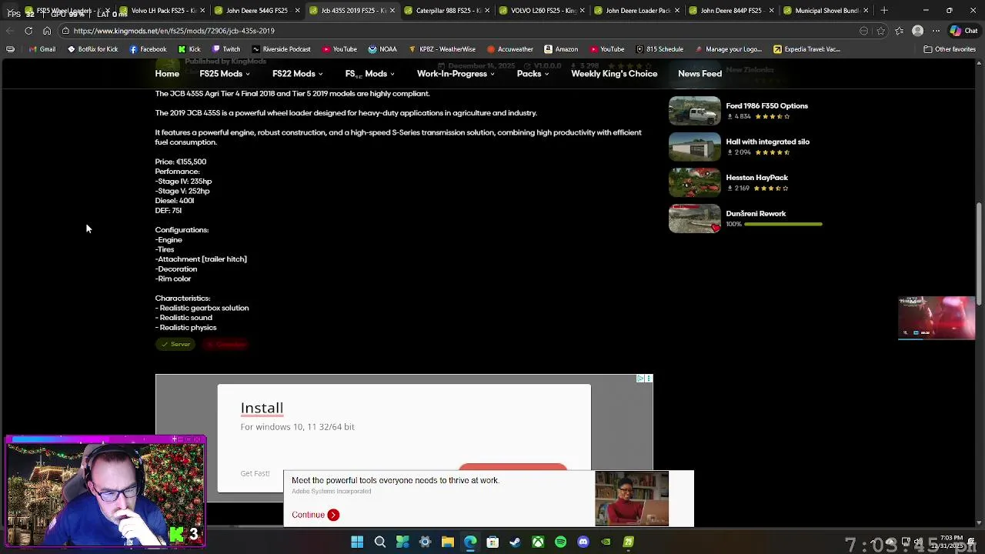
Task: Open the KPBZ - WeatherWise bookmark
Action: point(442,49)
